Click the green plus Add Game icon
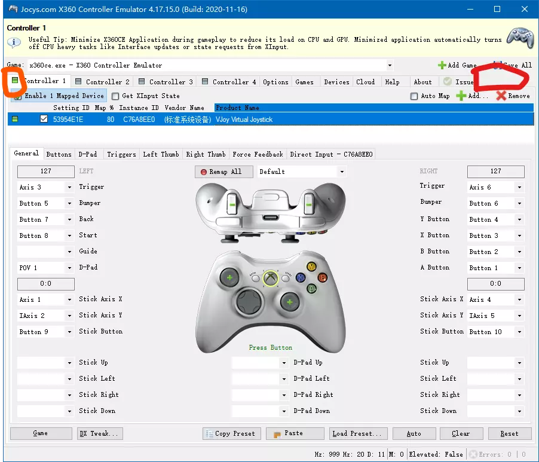This screenshot has height=462, width=539. pos(442,65)
